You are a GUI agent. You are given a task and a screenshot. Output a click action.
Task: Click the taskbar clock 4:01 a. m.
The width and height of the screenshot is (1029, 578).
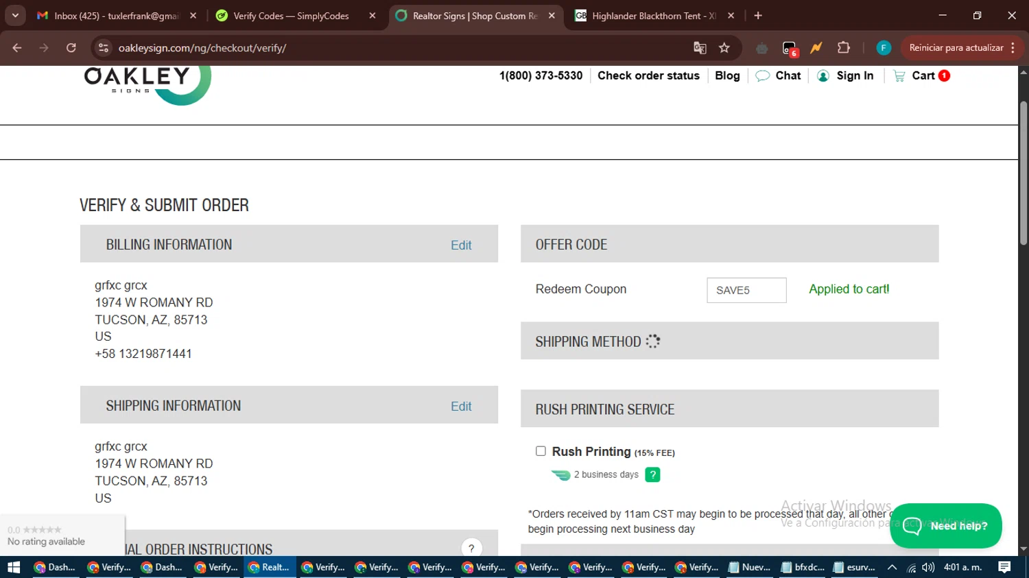click(x=962, y=567)
